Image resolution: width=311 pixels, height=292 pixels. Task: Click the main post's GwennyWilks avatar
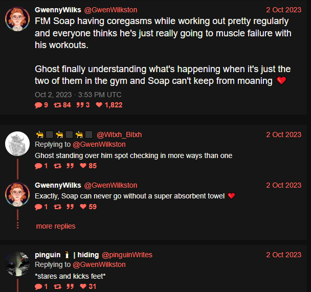point(17,19)
